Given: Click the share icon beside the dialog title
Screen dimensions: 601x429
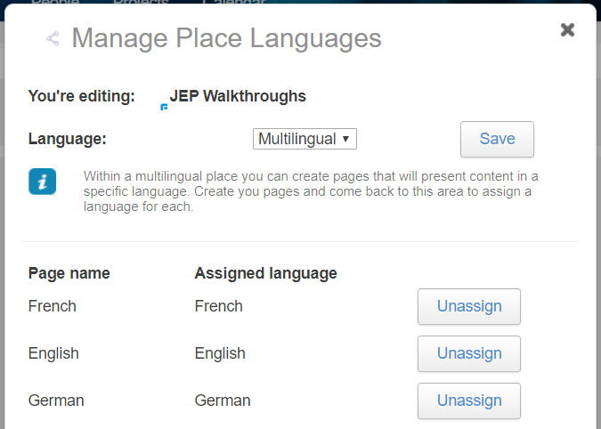Looking at the screenshot, I should pyautogui.click(x=53, y=38).
